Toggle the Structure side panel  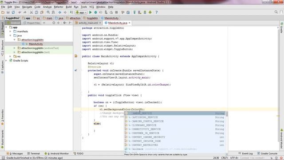2,48
